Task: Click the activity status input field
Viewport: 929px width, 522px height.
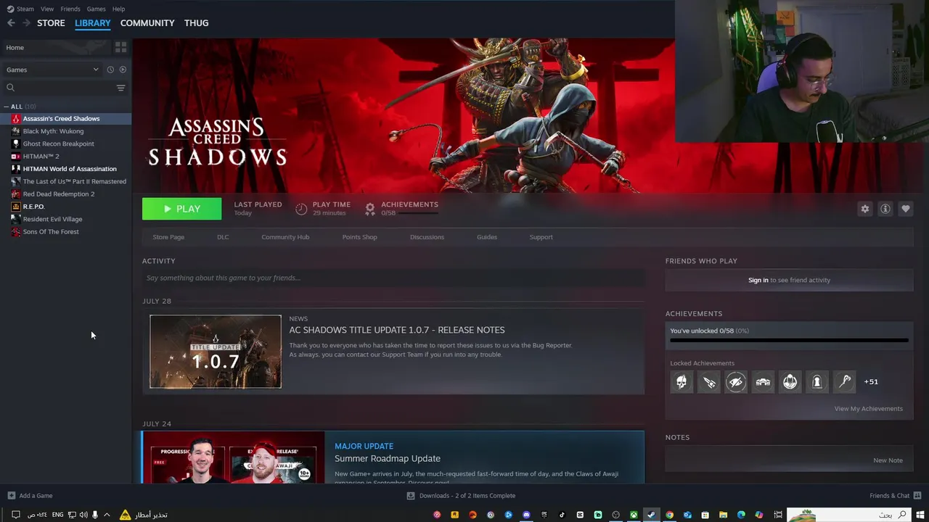Action: 393,278
